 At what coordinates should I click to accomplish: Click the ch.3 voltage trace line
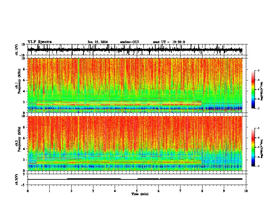pyautogui.click(x=135, y=179)
